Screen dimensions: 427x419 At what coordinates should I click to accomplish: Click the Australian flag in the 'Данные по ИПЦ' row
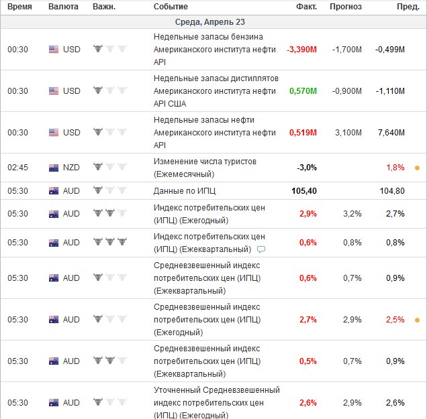54,190
